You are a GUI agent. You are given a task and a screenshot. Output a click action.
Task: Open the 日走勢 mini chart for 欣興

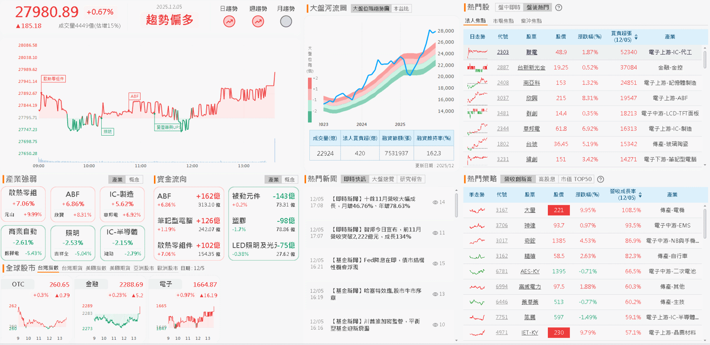(x=477, y=98)
